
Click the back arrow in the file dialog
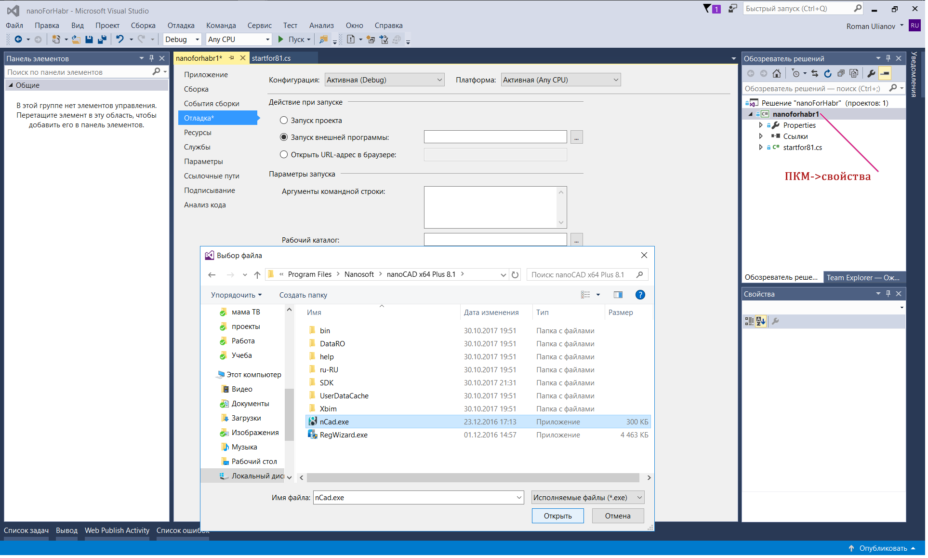pos(212,275)
